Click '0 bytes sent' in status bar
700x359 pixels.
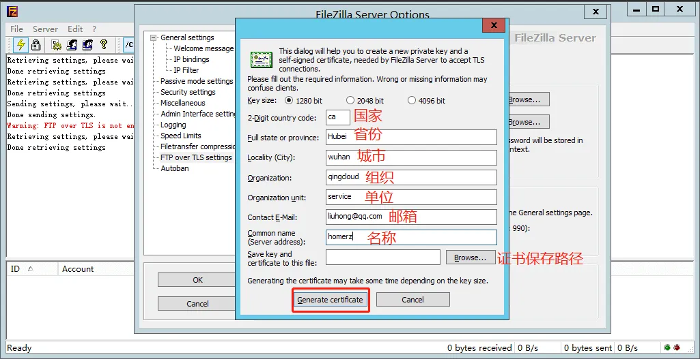coord(589,348)
